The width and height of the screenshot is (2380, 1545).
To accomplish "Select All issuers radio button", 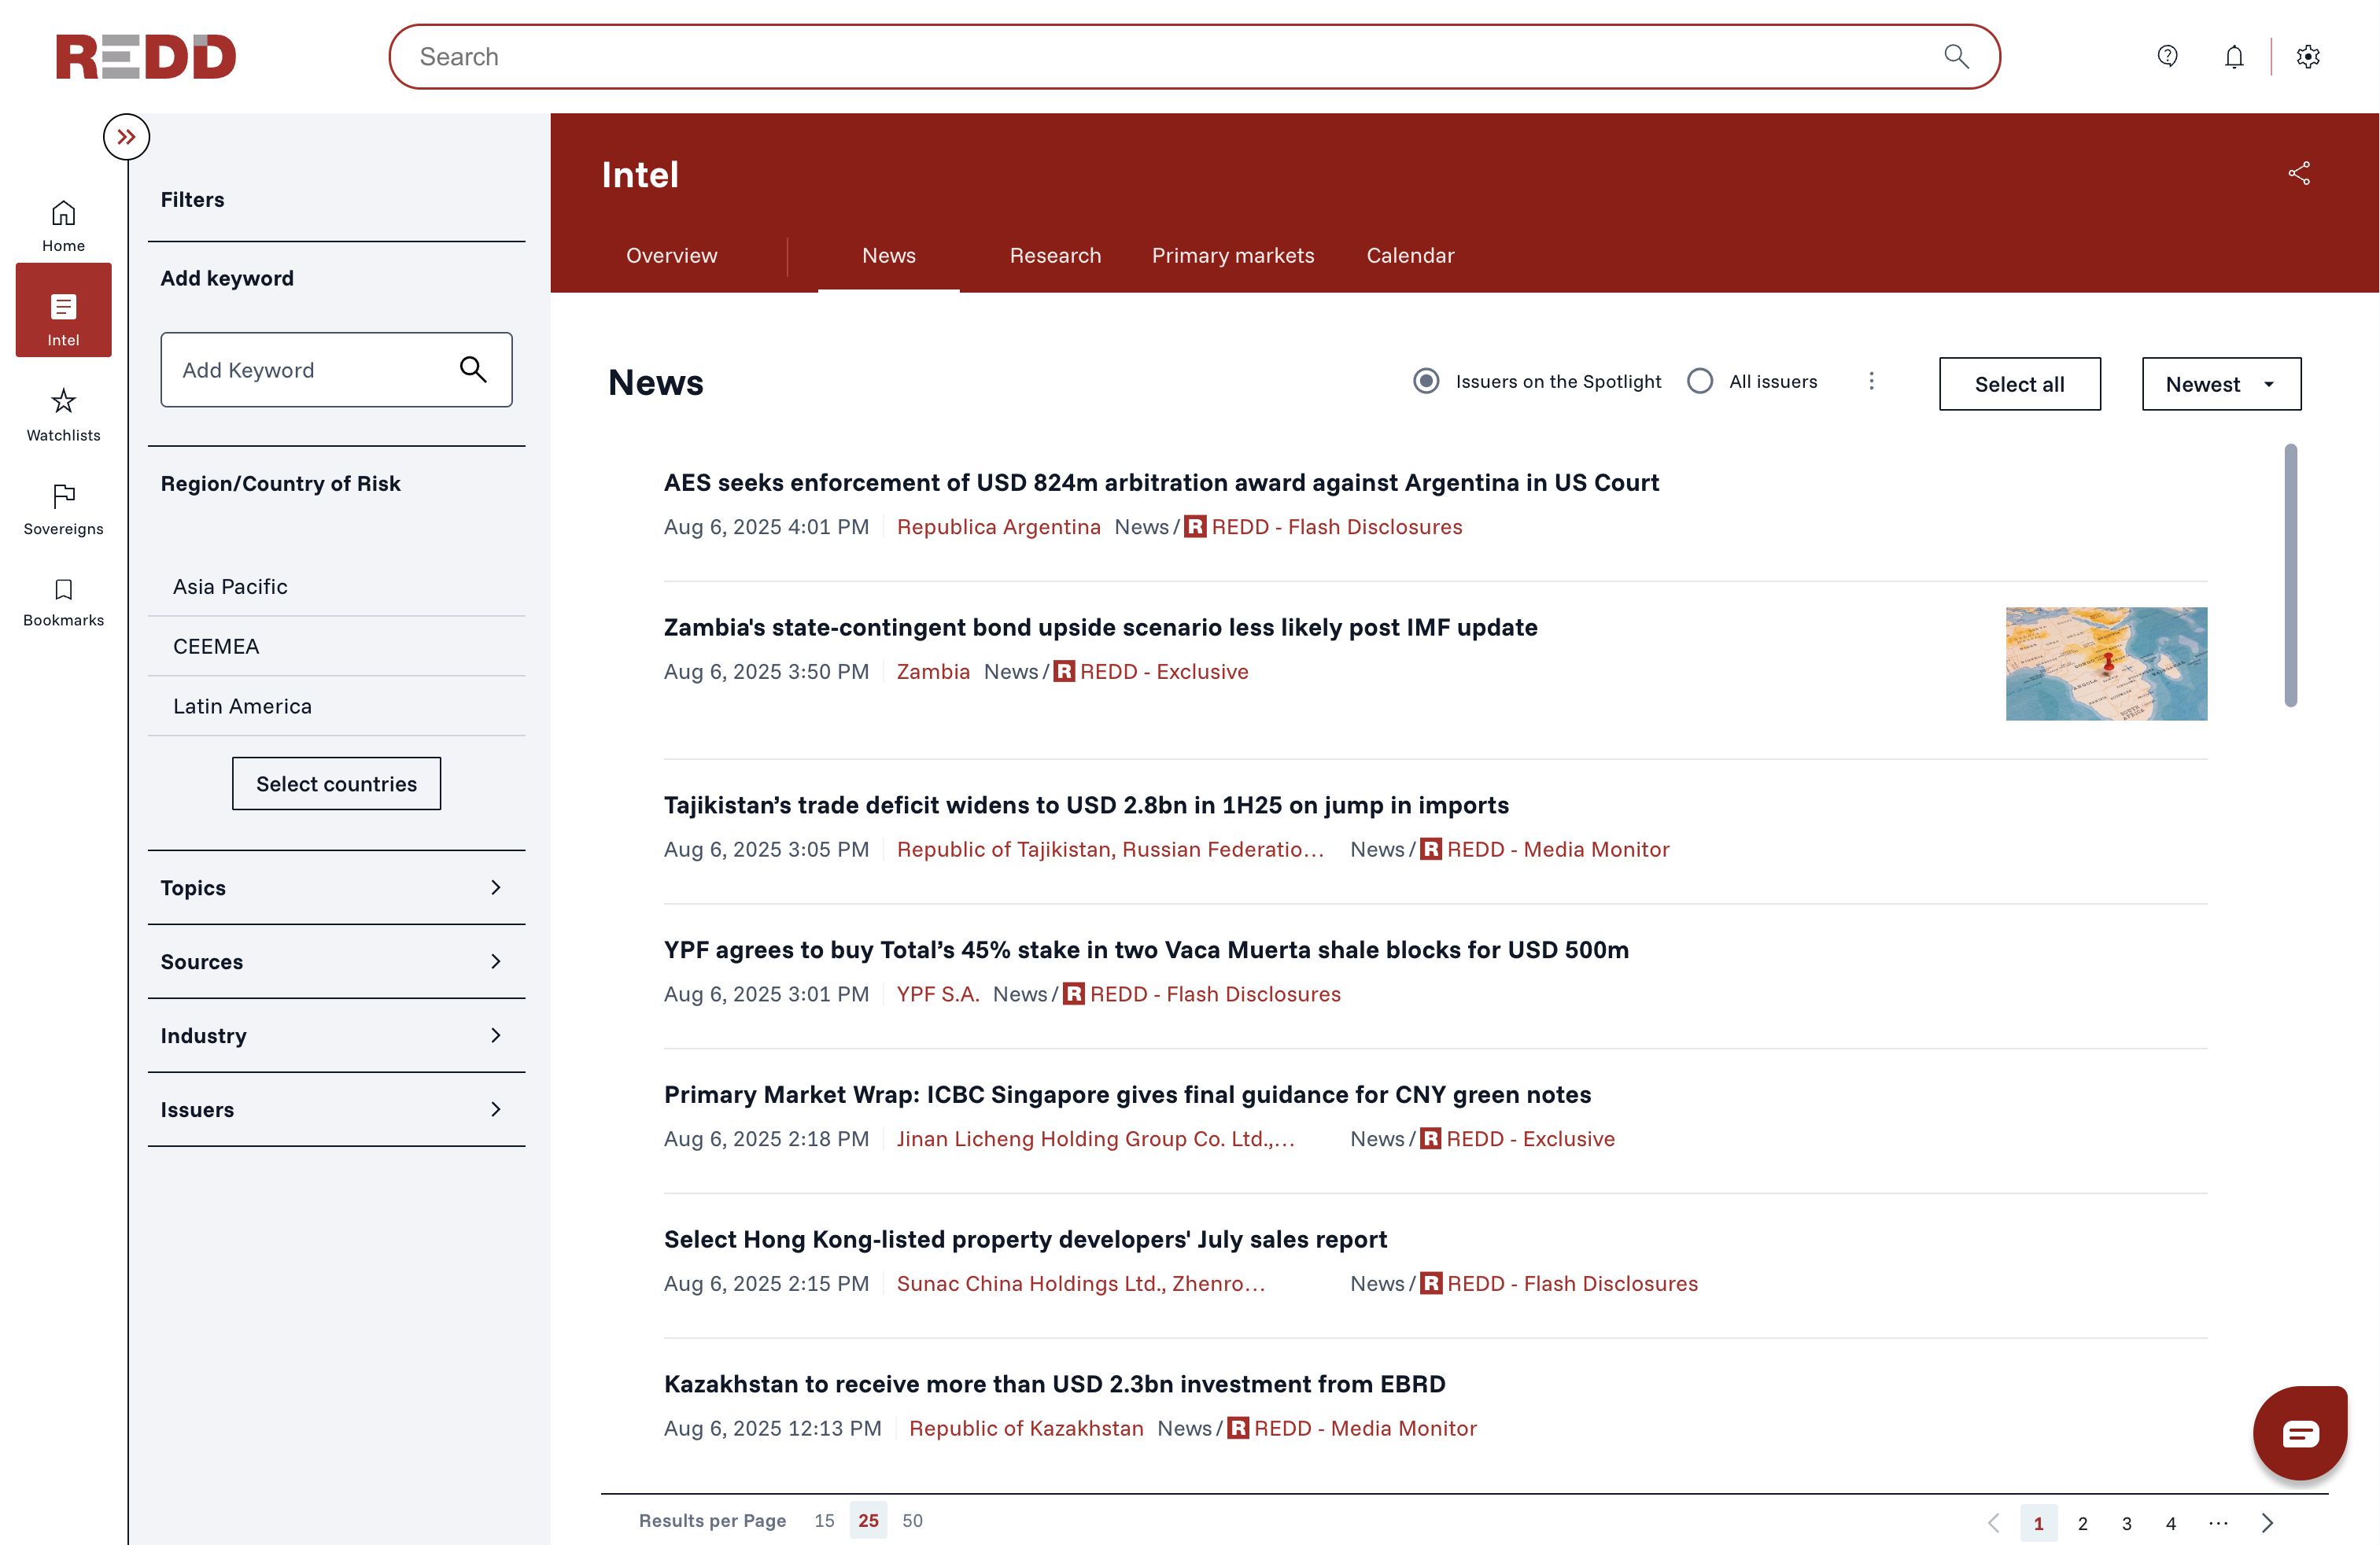I will click(x=1699, y=381).
